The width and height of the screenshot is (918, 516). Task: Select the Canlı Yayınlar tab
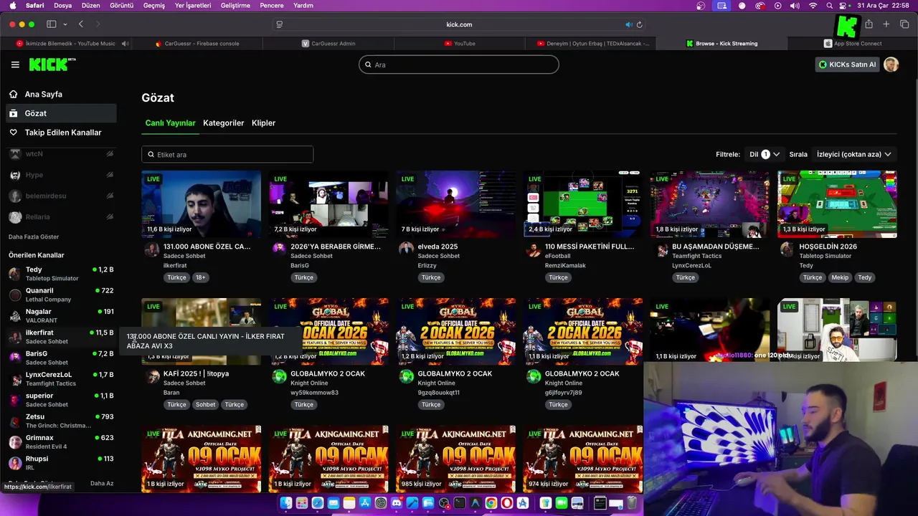[x=170, y=123]
